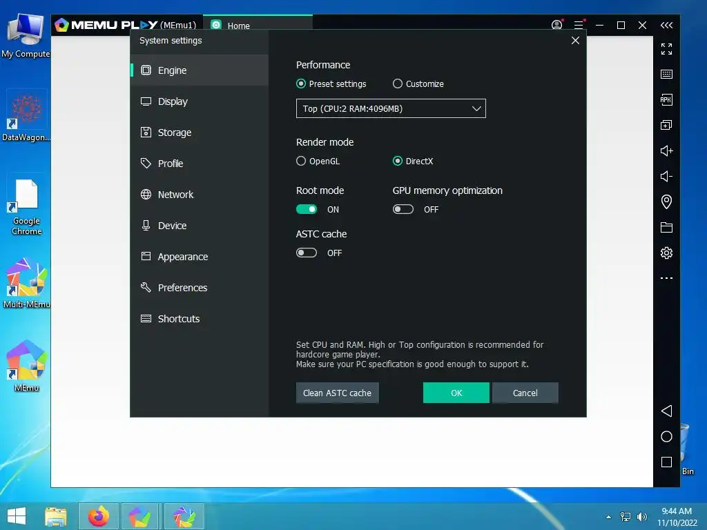This screenshot has height=530, width=707.
Task: Open the DataWagon desktop shortcut
Action: pyautogui.click(x=26, y=116)
